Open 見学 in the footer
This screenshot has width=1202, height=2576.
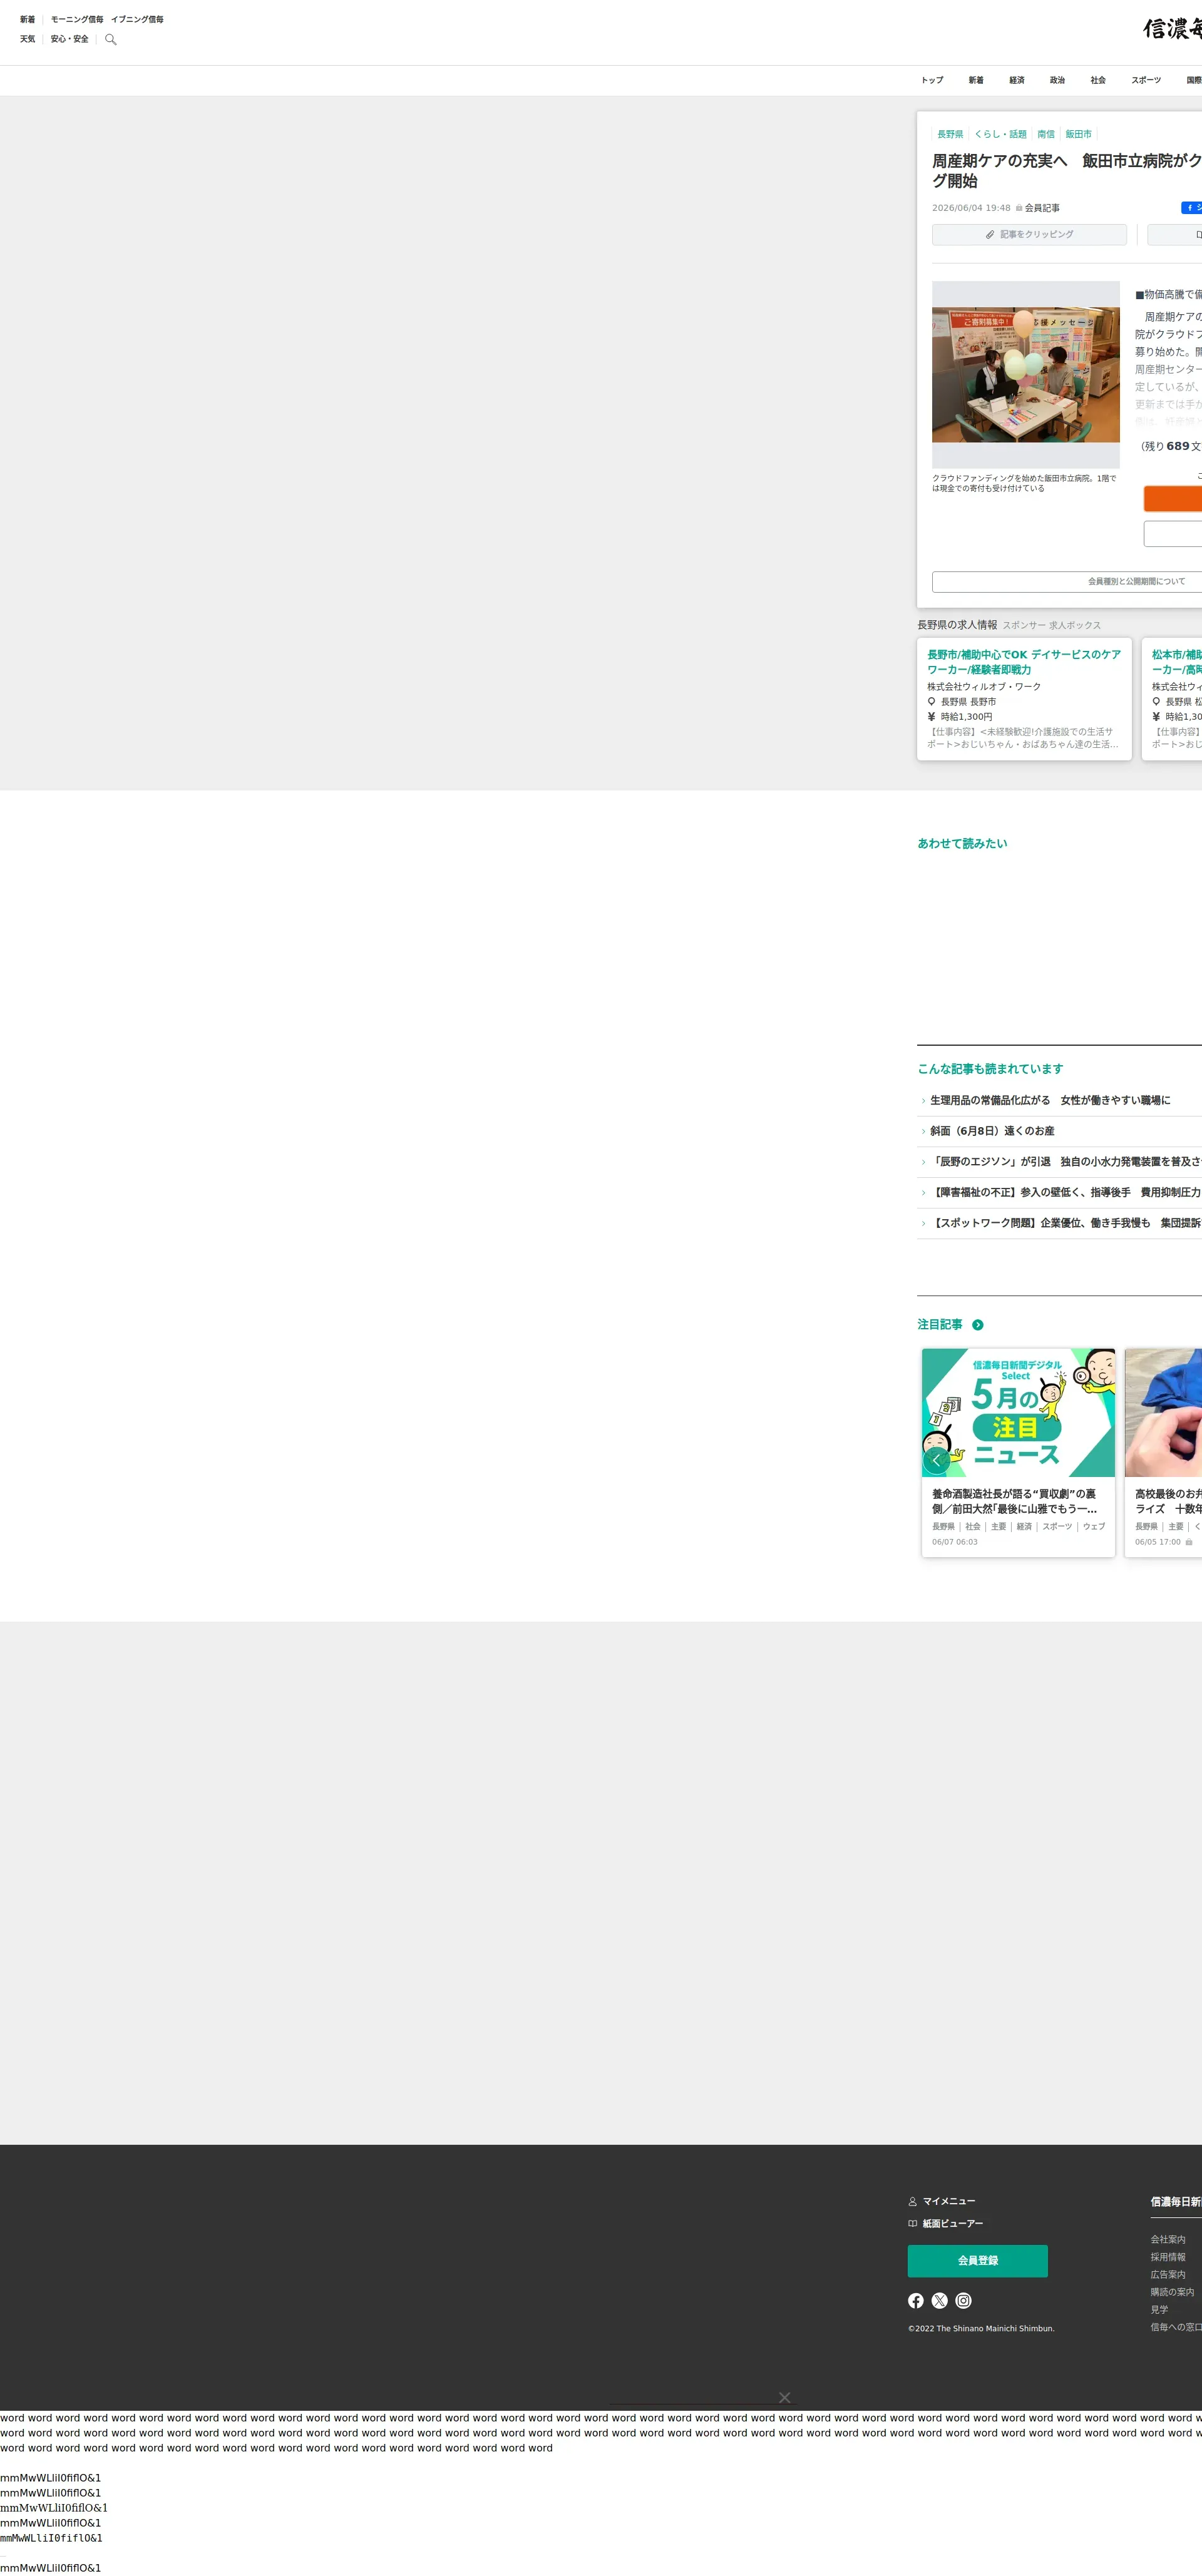[1159, 2310]
